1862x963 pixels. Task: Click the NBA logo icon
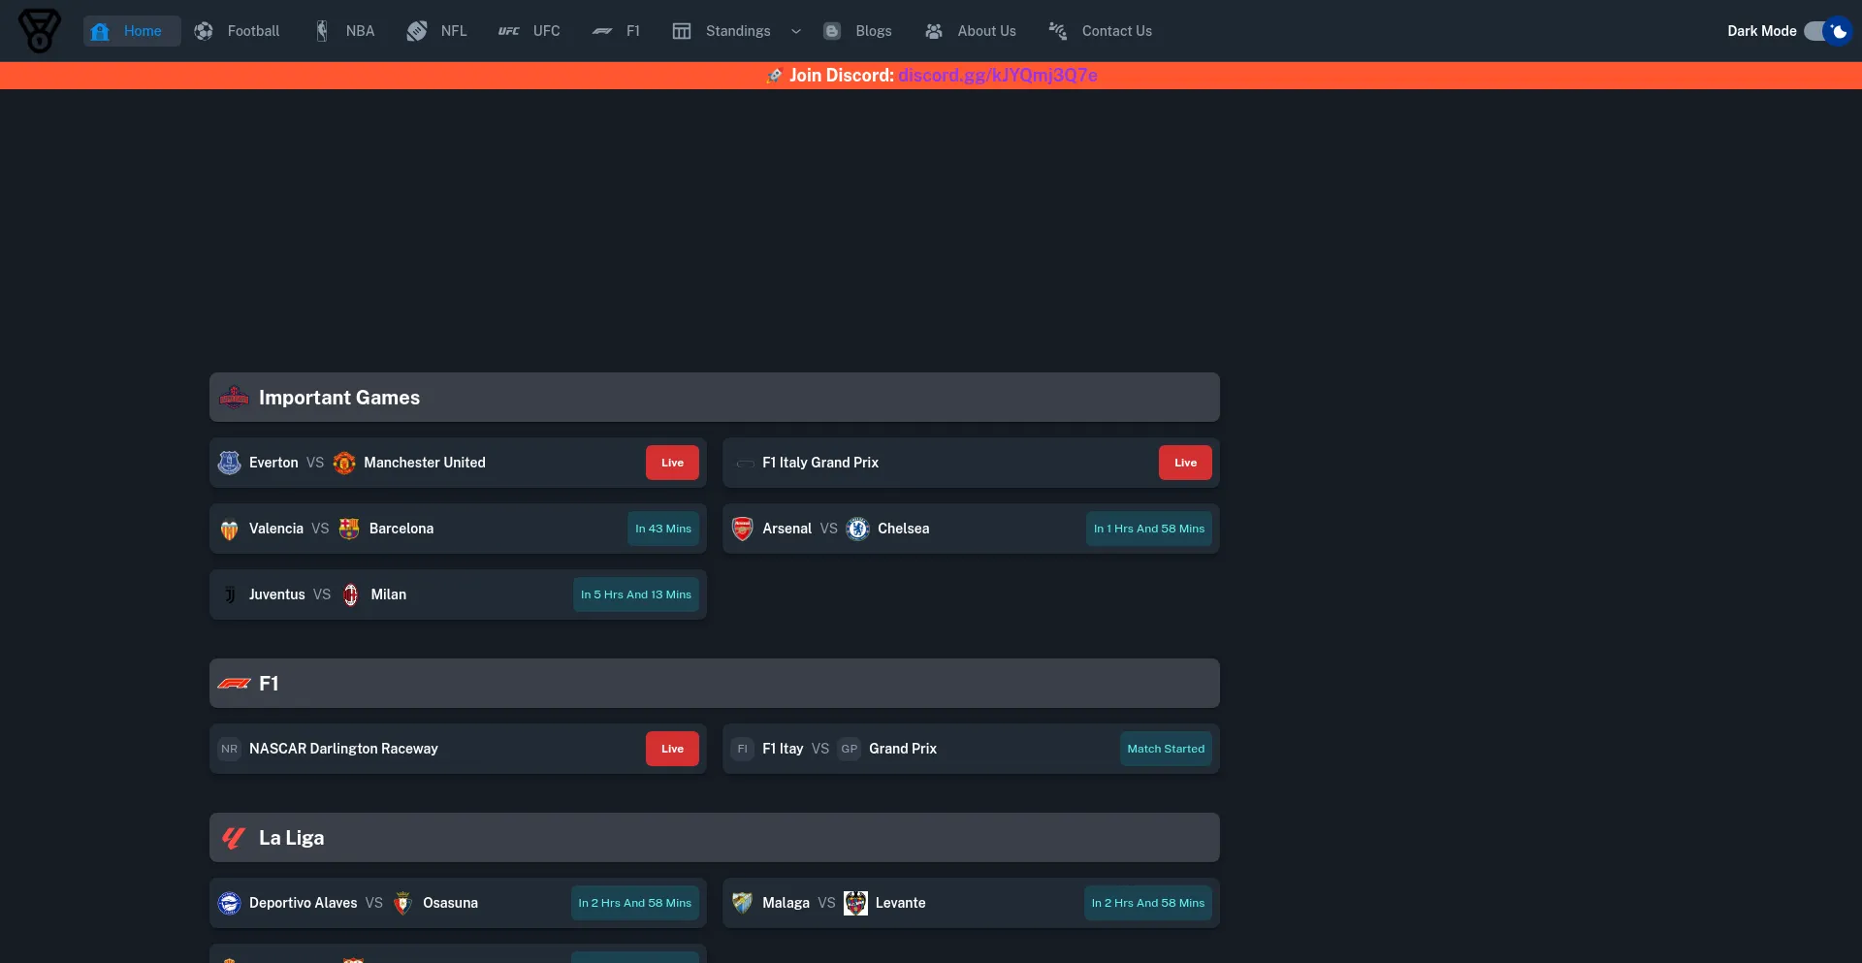[322, 31]
